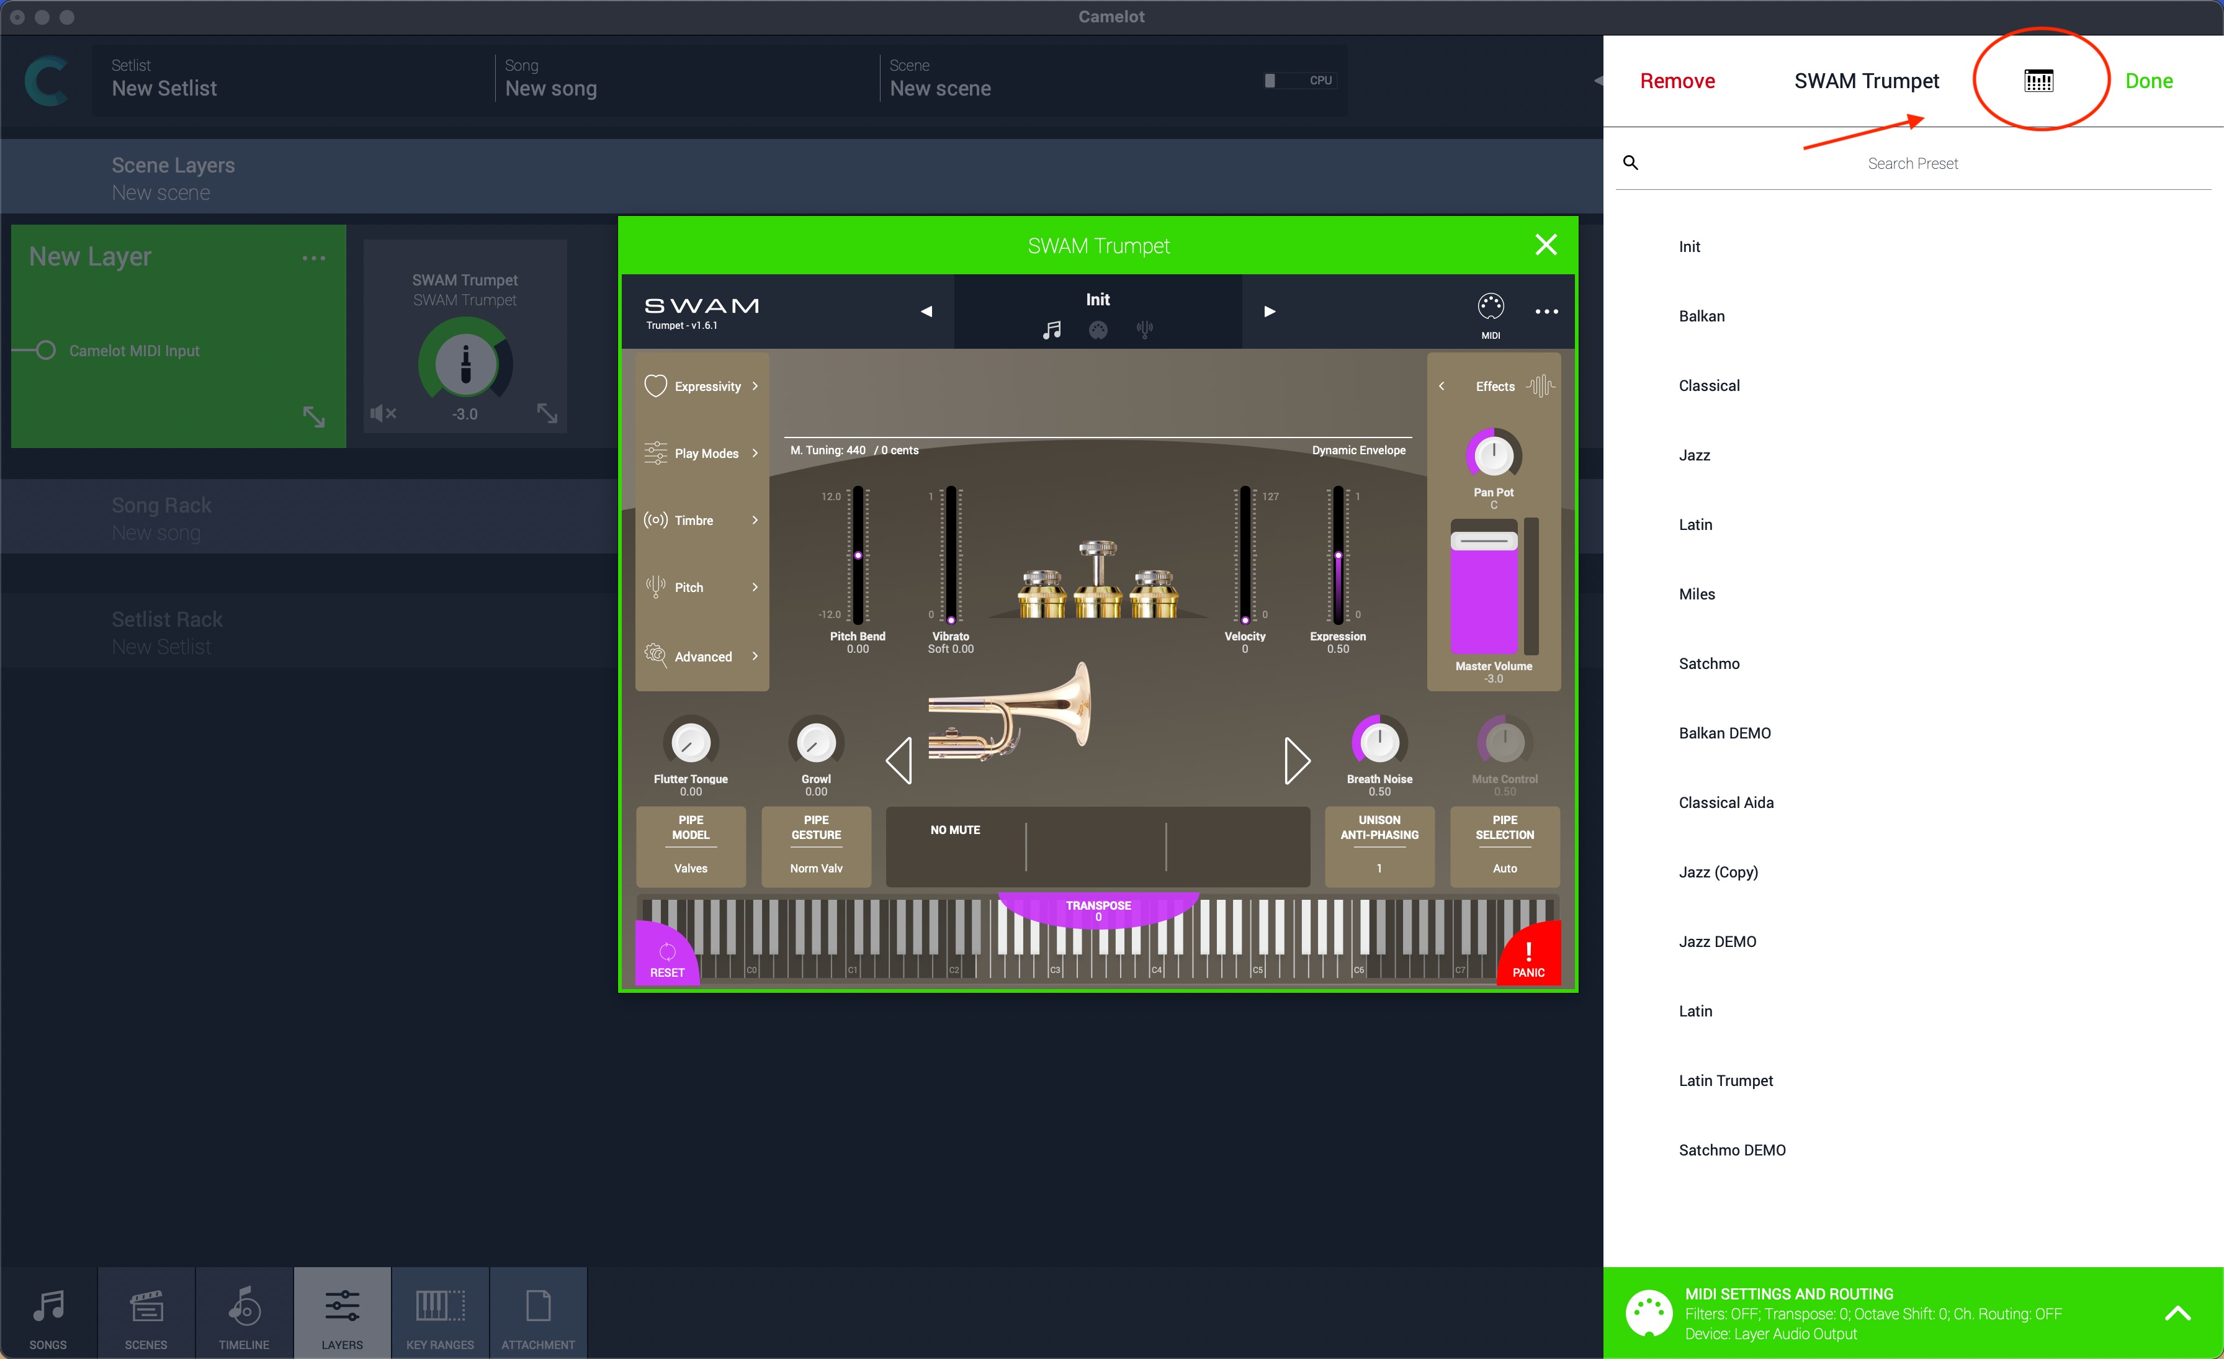This screenshot has width=2224, height=1359.
Task: Click the green Done button
Action: tap(2148, 81)
